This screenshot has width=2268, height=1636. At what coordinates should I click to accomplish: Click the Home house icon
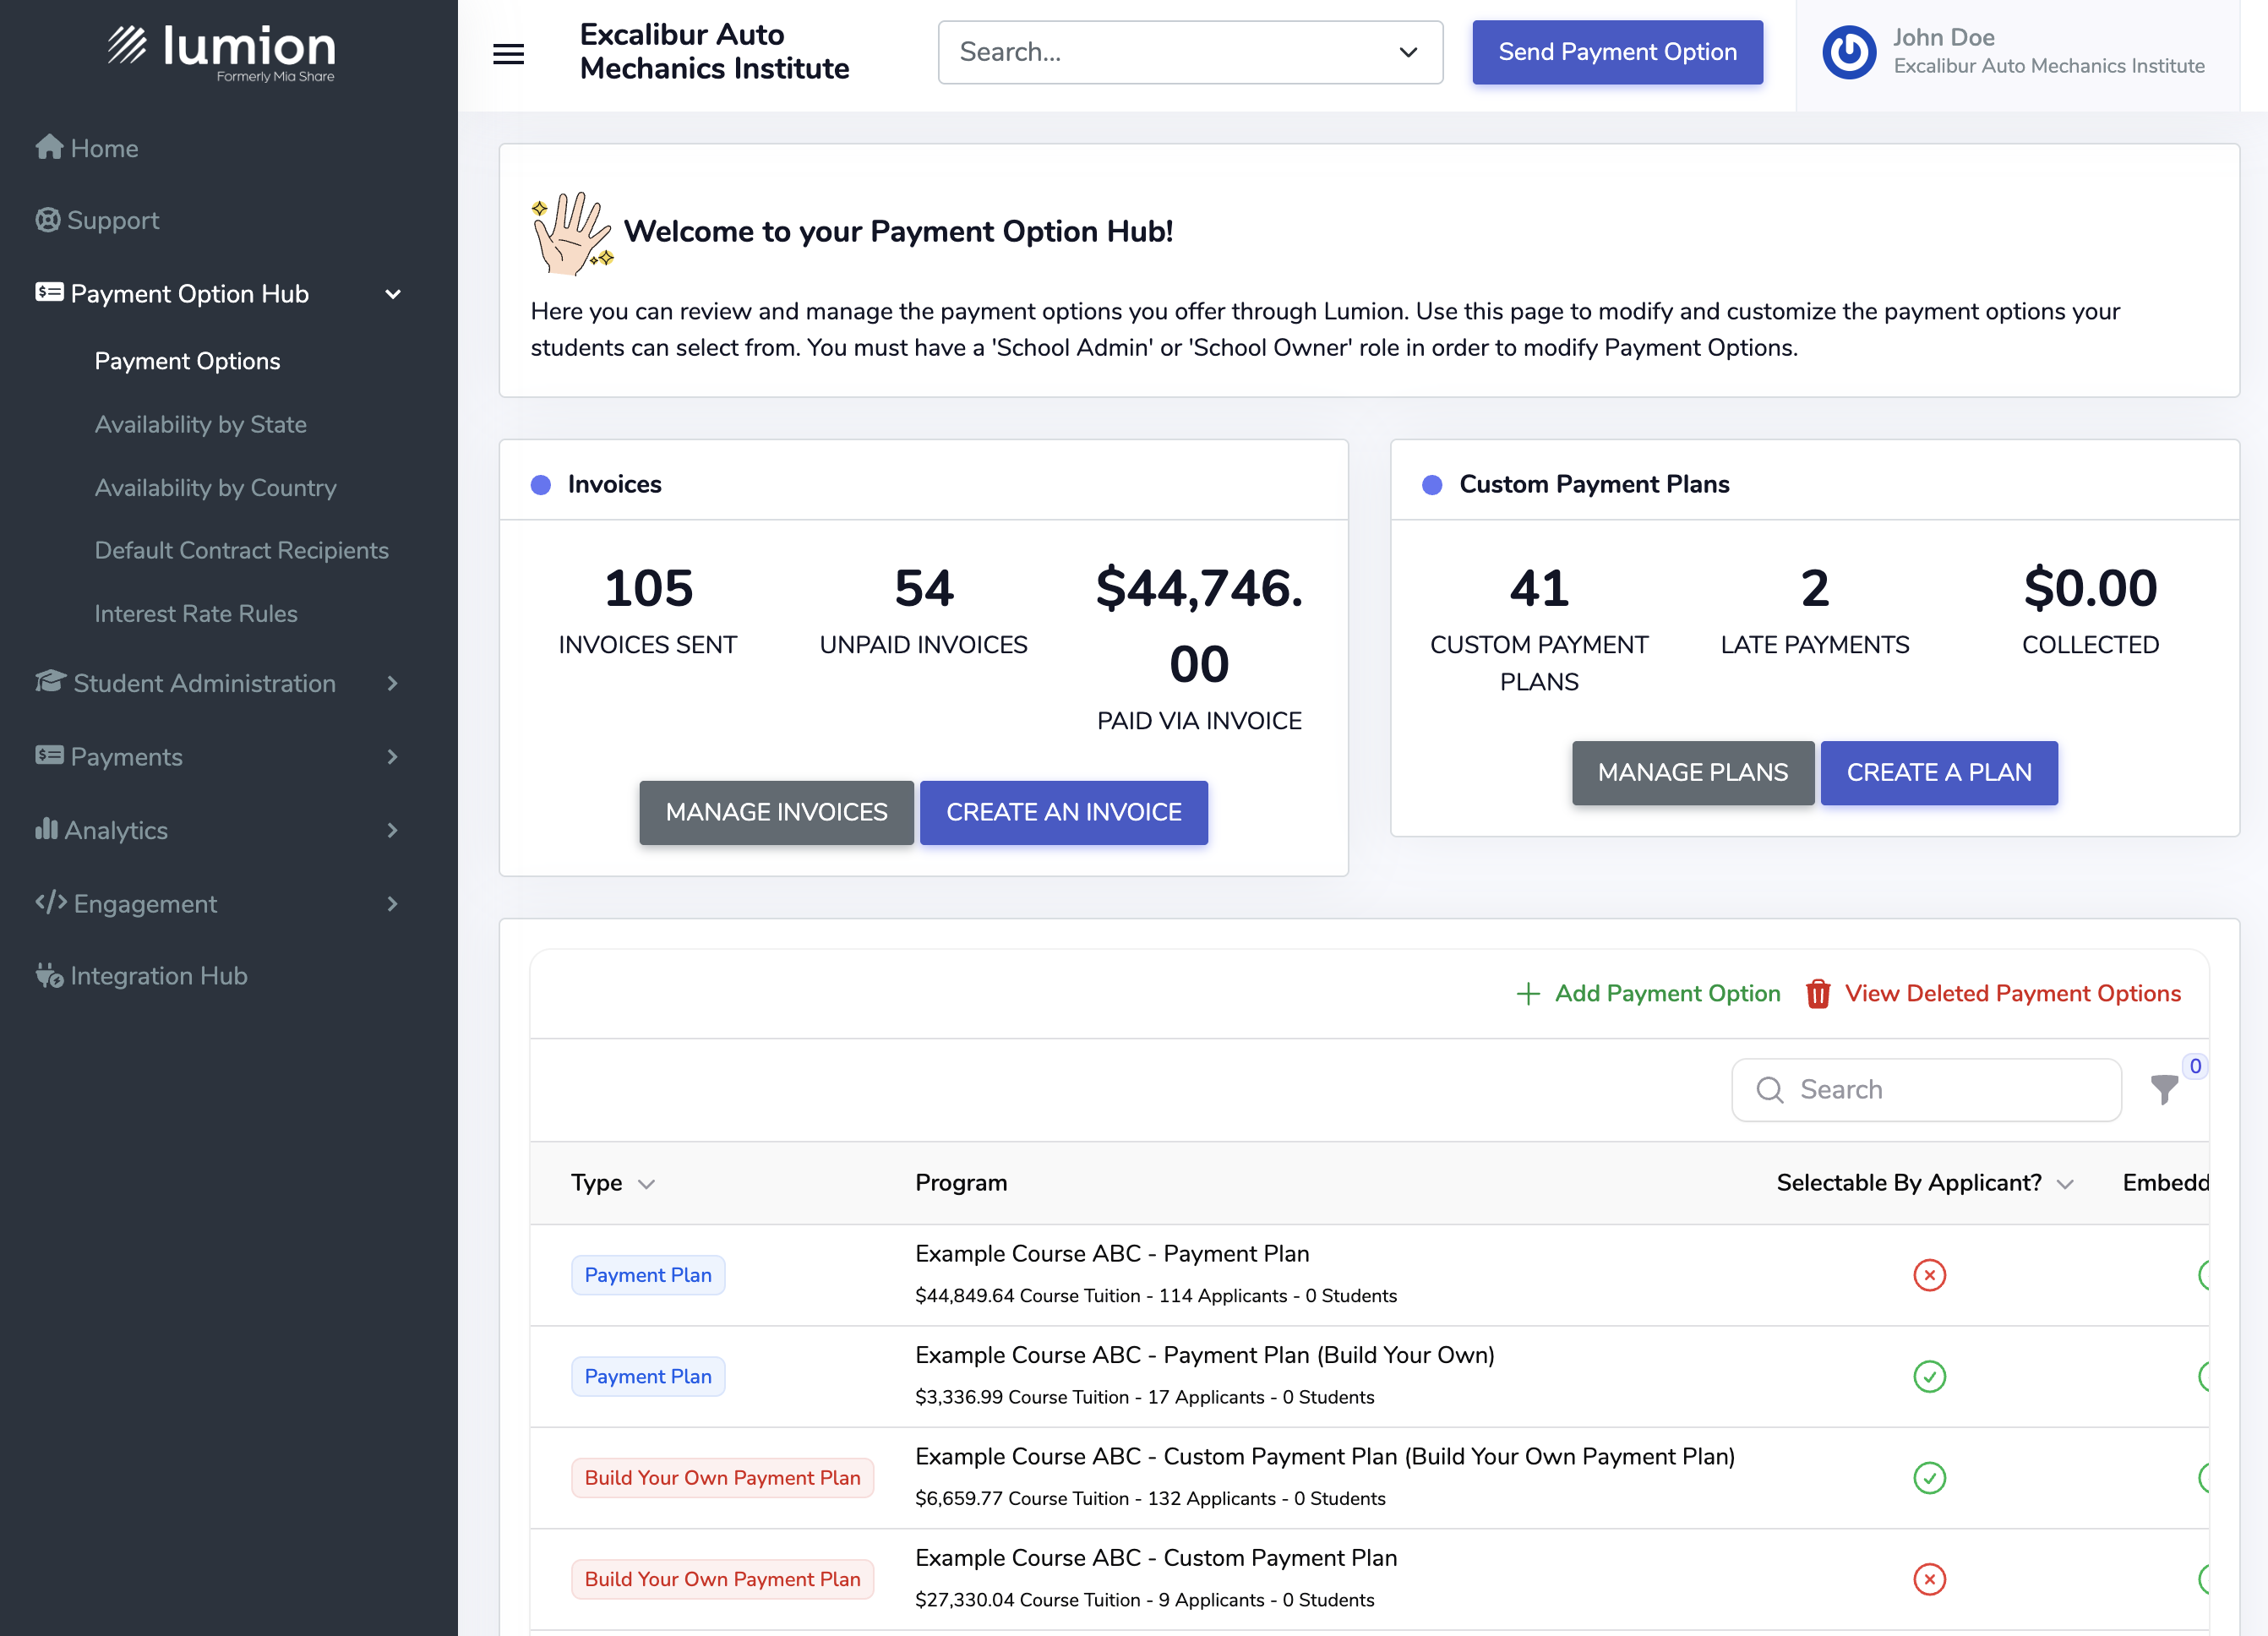49,147
